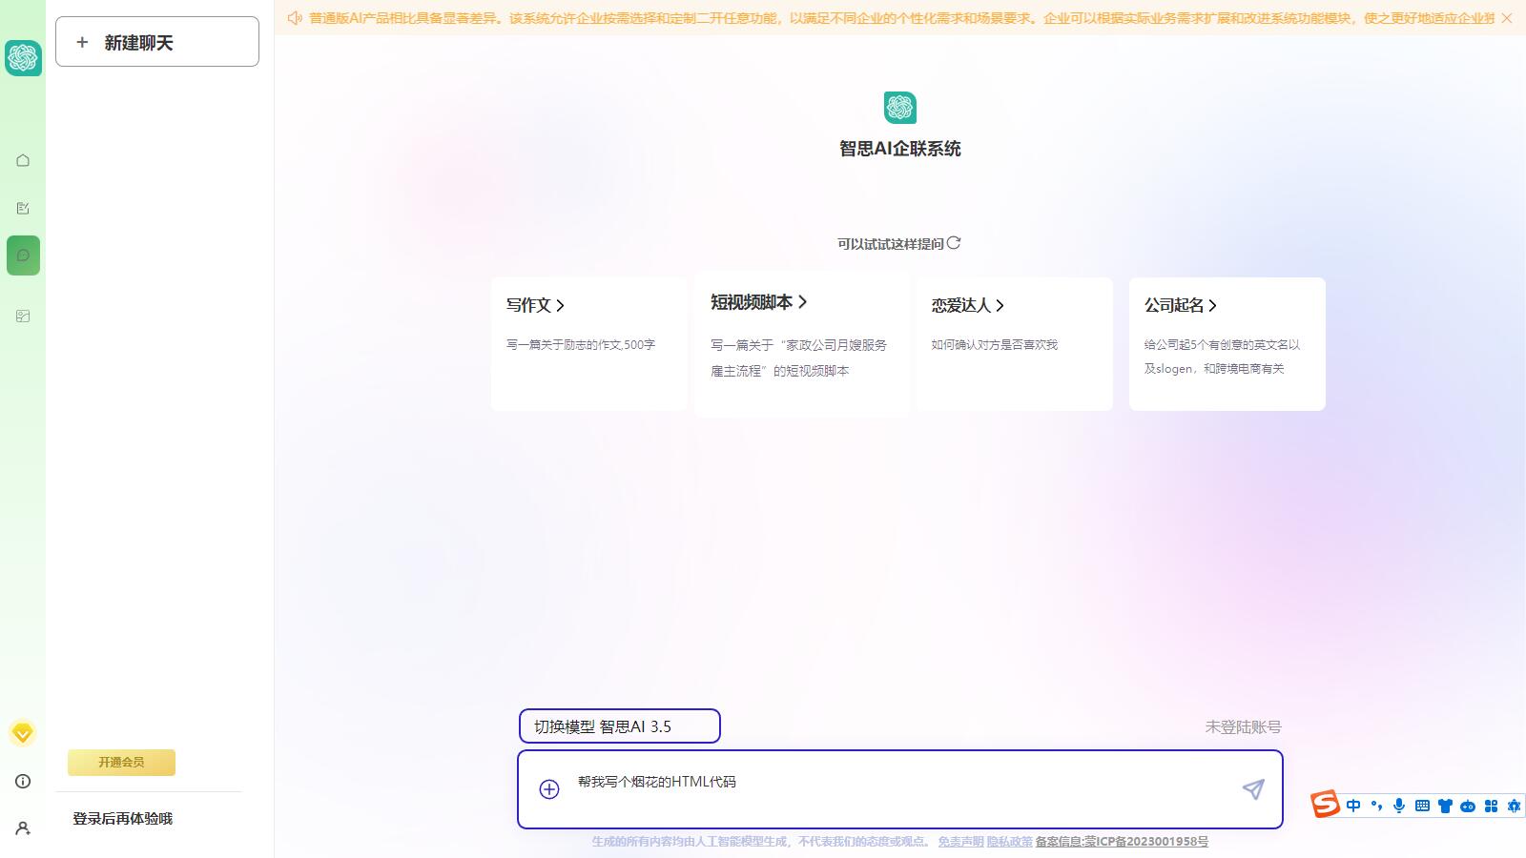Click the plus attachment icon in input box
1526x858 pixels.
point(549,789)
